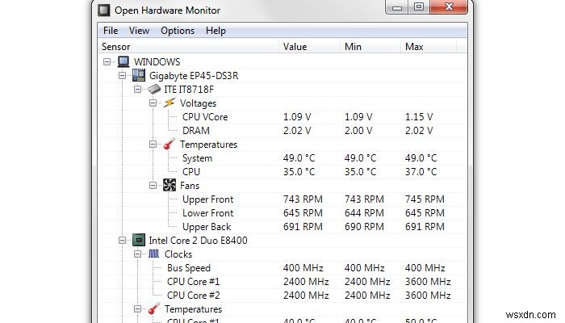Click the Intel Core 2 Duo processor icon

[x=139, y=240]
